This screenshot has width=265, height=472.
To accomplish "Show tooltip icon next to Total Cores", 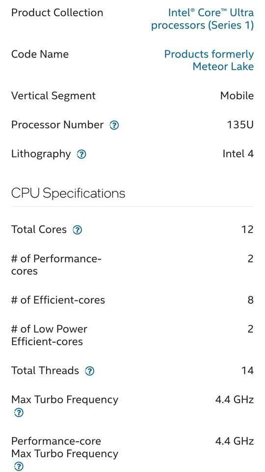I will click(x=77, y=230).
